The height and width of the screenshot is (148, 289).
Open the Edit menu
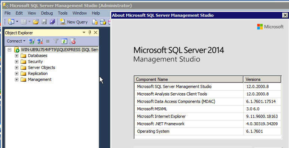pyautogui.click(x=19, y=13)
